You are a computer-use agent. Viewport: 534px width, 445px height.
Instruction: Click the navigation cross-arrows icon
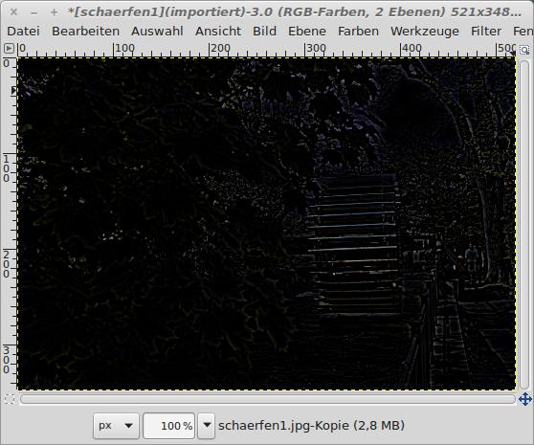pos(525,399)
